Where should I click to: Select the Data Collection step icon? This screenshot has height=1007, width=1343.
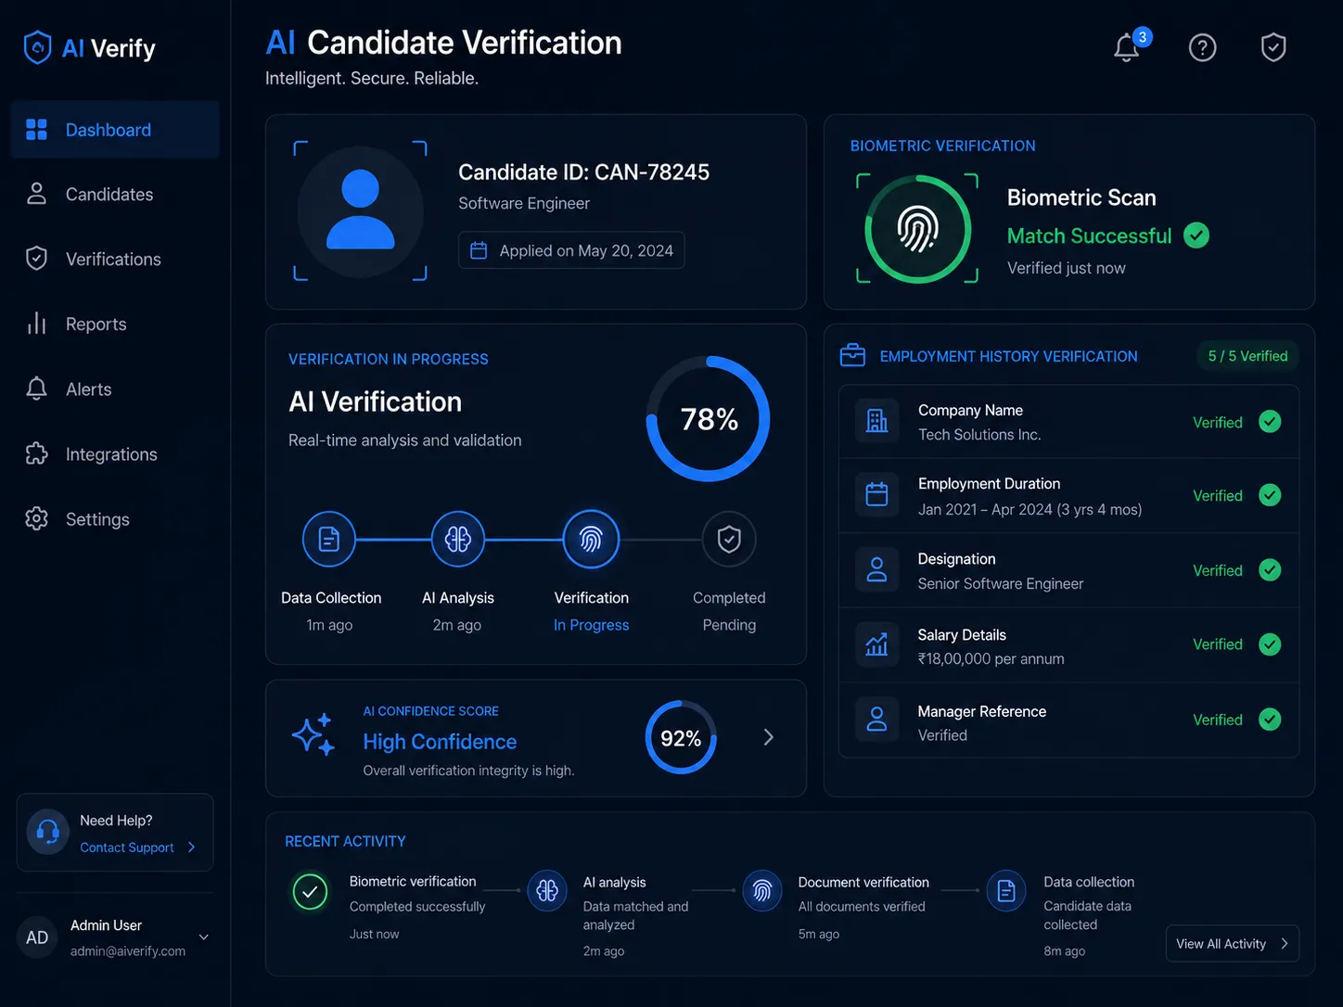329,539
